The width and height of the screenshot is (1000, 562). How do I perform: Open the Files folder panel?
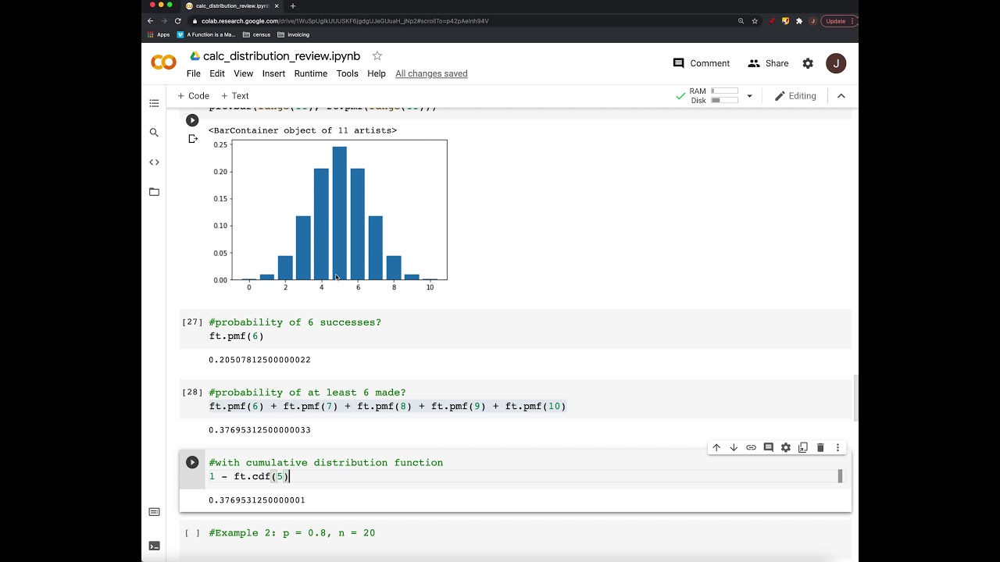(154, 192)
